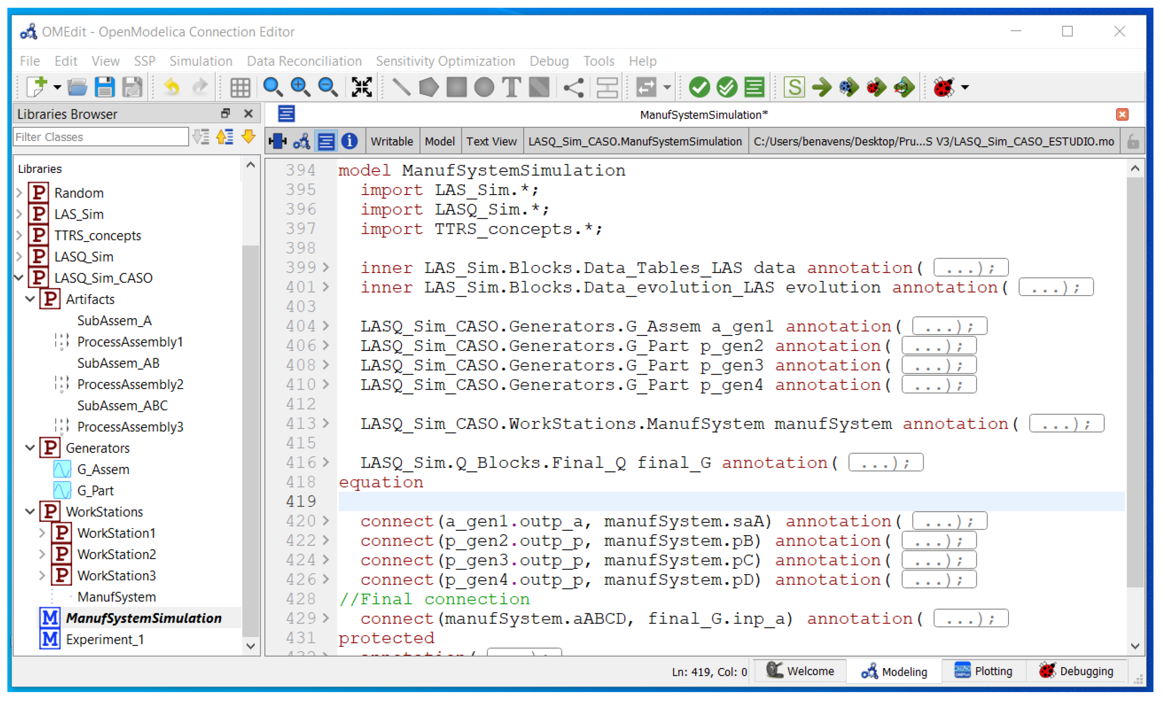Simulate the model with green arrow
Screen dimensions: 1162x701
click(822, 87)
